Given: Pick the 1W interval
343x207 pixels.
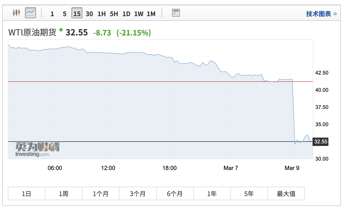Looking at the screenshot, I should (139, 14).
